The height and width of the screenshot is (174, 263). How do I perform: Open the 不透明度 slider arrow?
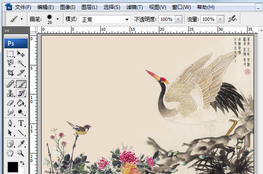pyautogui.click(x=178, y=19)
